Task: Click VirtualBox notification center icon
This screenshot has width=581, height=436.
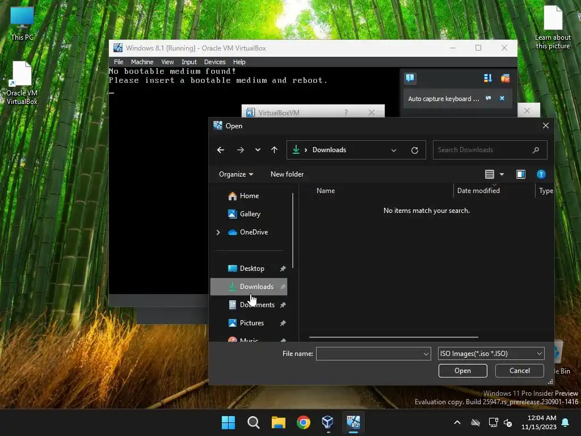Action: (x=410, y=78)
